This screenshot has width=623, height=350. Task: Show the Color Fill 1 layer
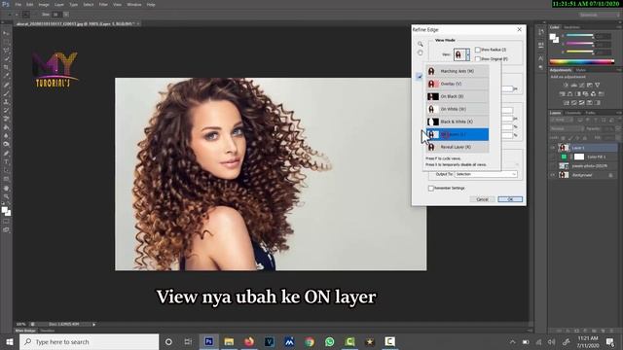coord(553,157)
